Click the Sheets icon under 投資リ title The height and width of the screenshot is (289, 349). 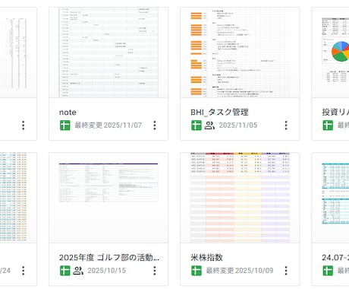coord(328,125)
